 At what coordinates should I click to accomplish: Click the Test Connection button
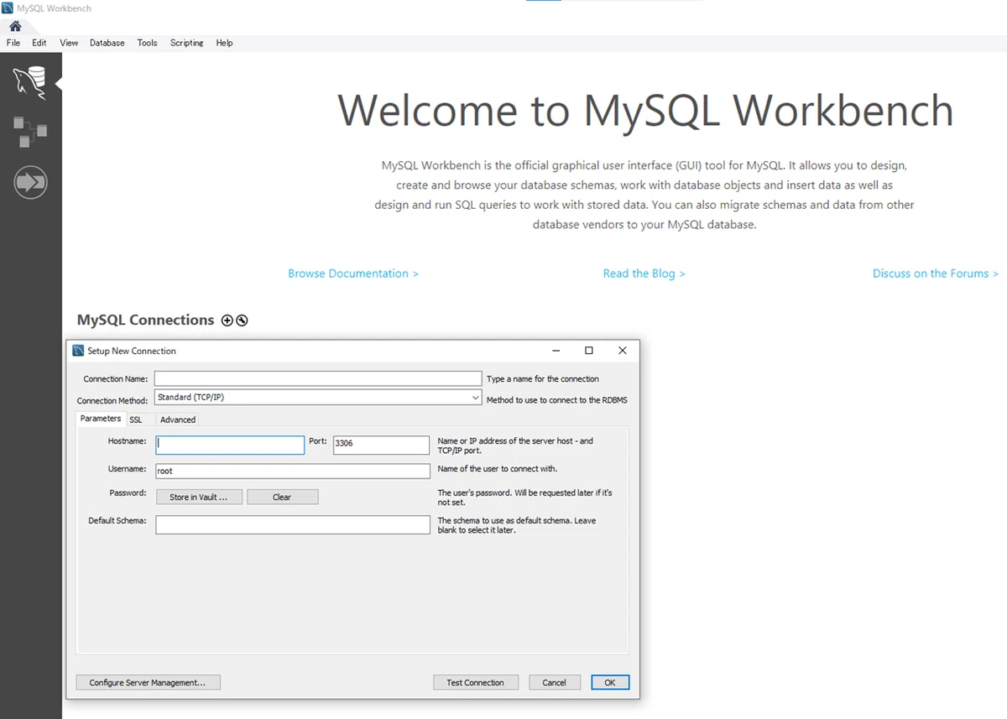[476, 682]
